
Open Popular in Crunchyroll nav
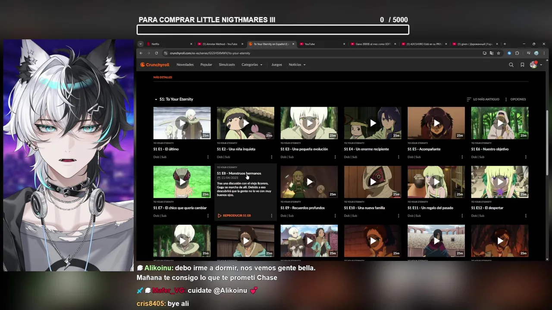tap(206, 65)
